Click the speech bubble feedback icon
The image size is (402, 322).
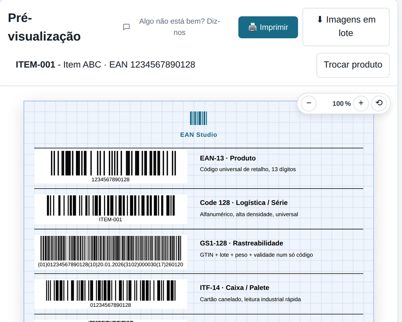tap(126, 27)
